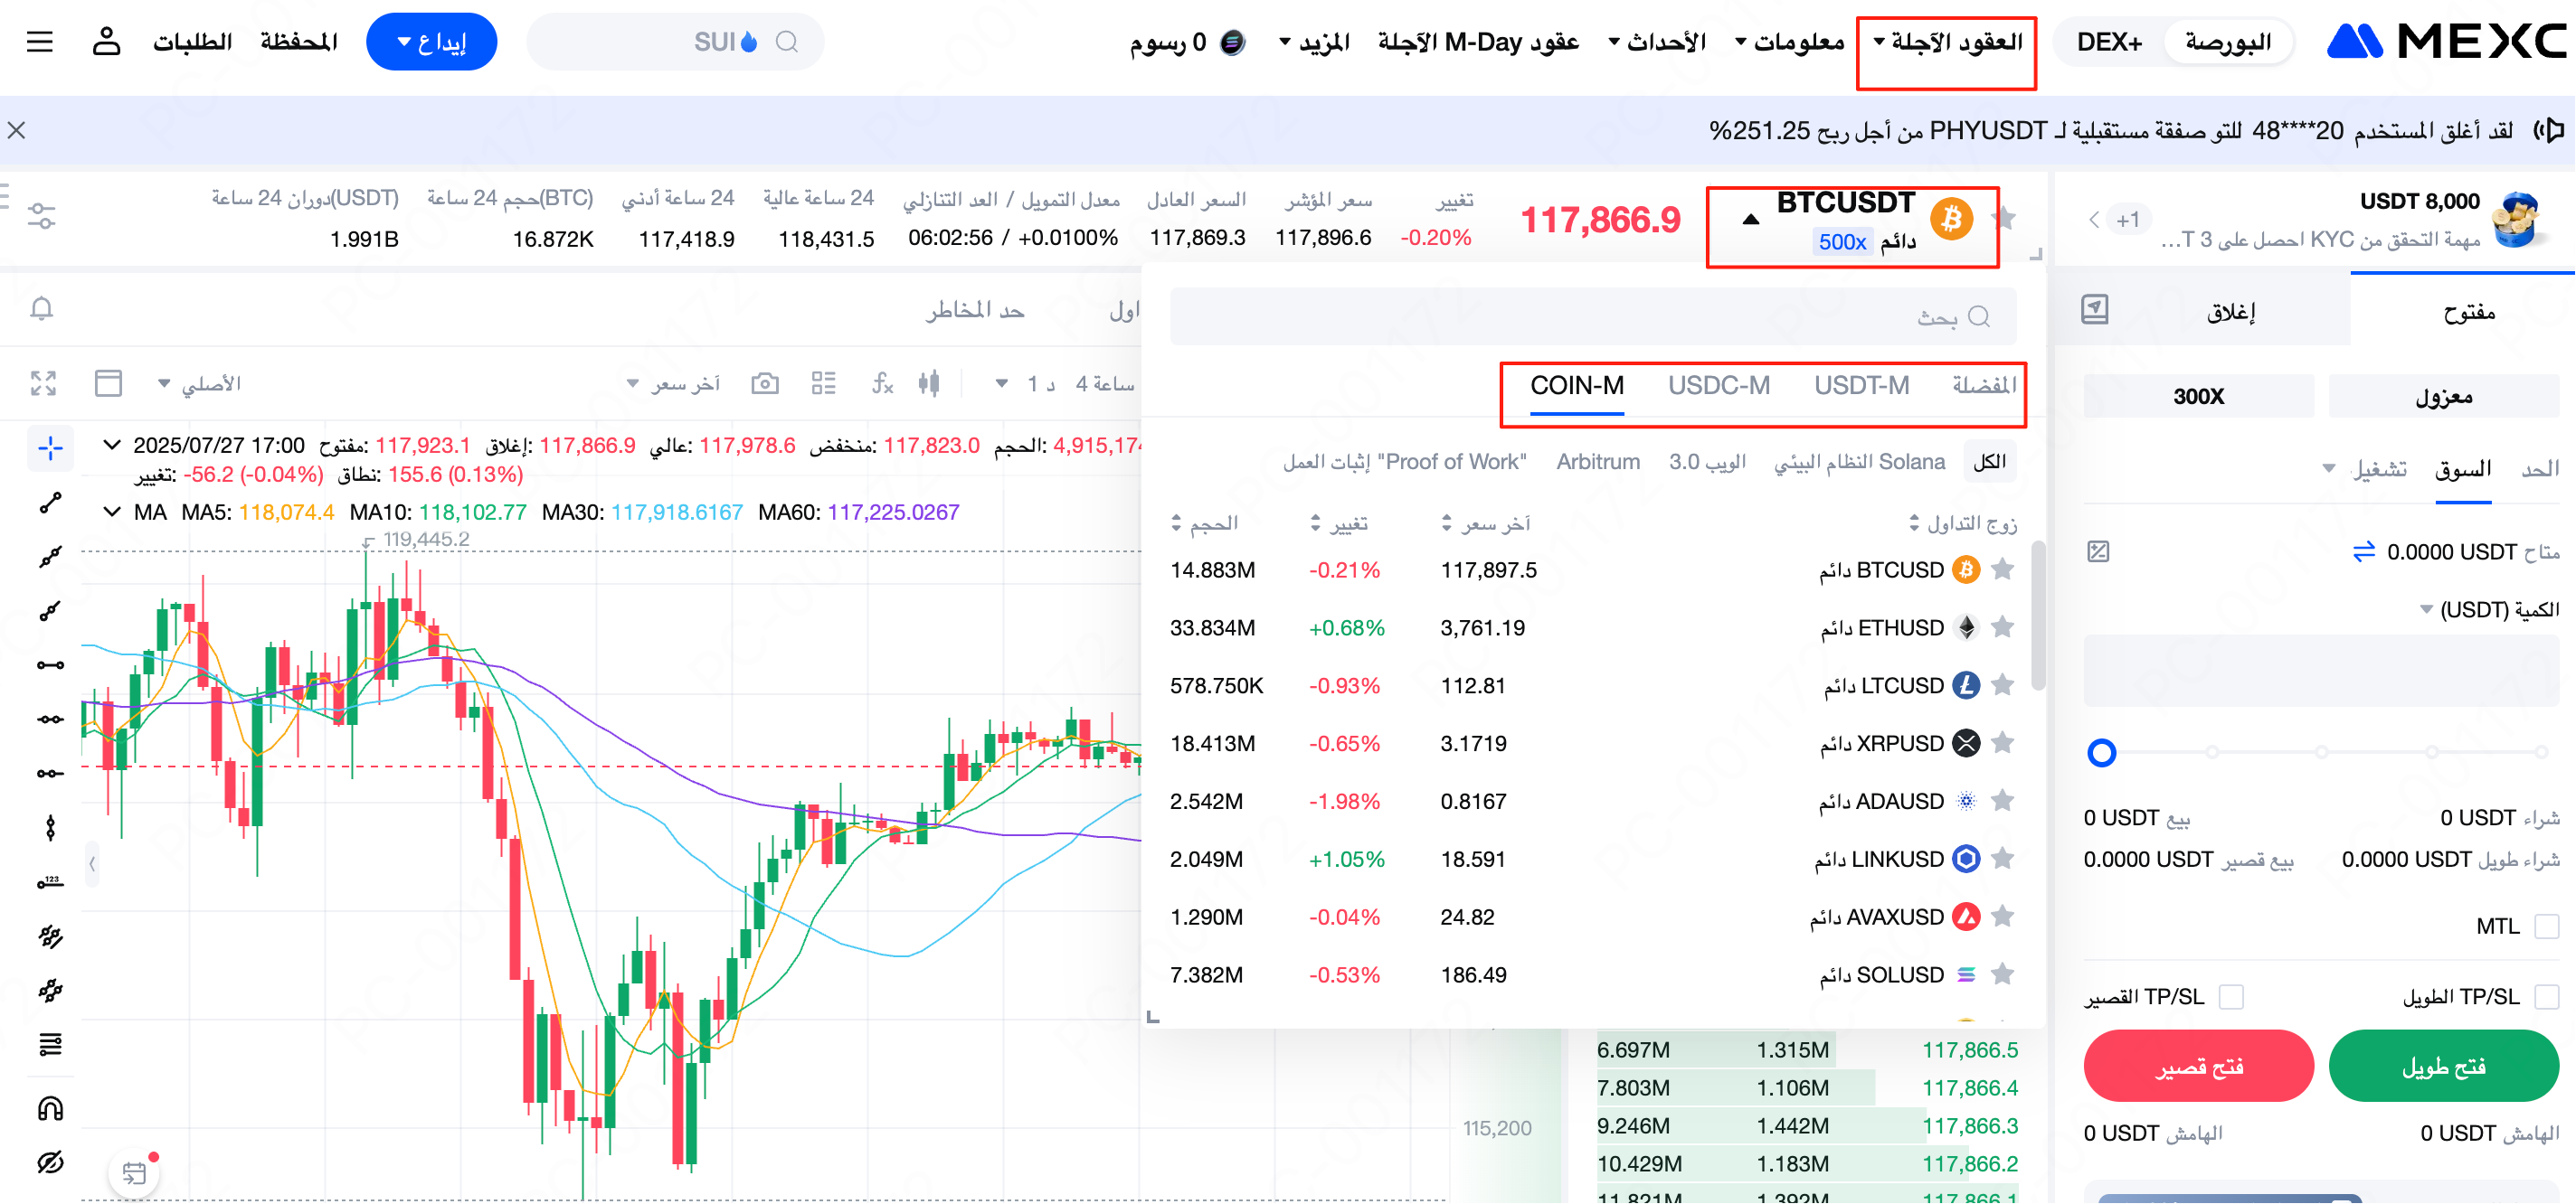
Task: Change candlestick chart type icon
Action: coord(929,383)
